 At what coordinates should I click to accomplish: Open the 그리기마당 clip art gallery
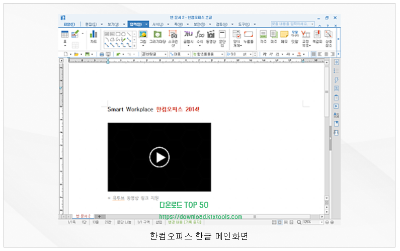(x=157, y=37)
